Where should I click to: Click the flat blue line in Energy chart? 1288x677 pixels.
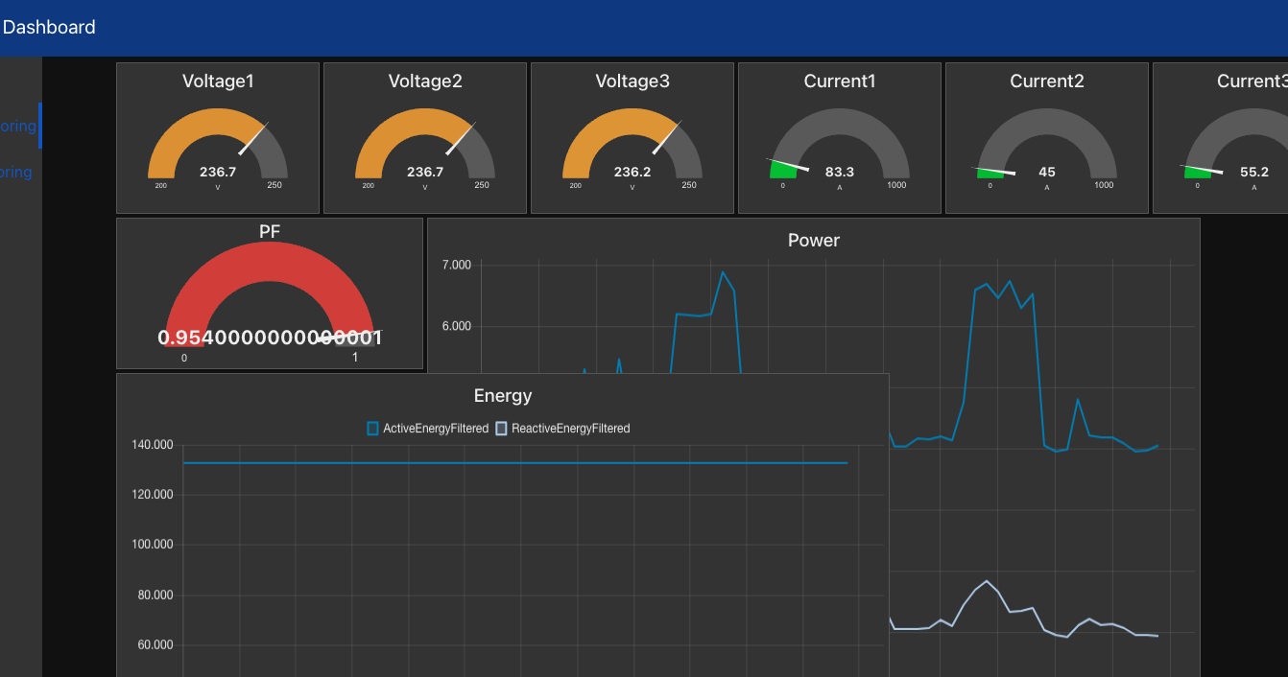coord(515,463)
